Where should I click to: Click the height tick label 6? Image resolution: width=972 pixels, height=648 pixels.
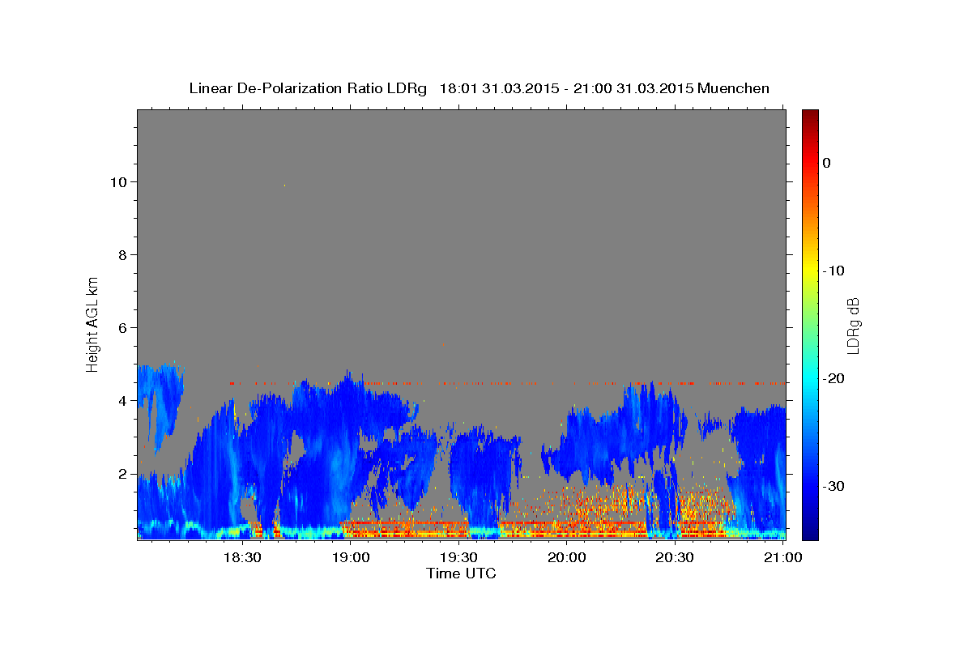tap(123, 327)
